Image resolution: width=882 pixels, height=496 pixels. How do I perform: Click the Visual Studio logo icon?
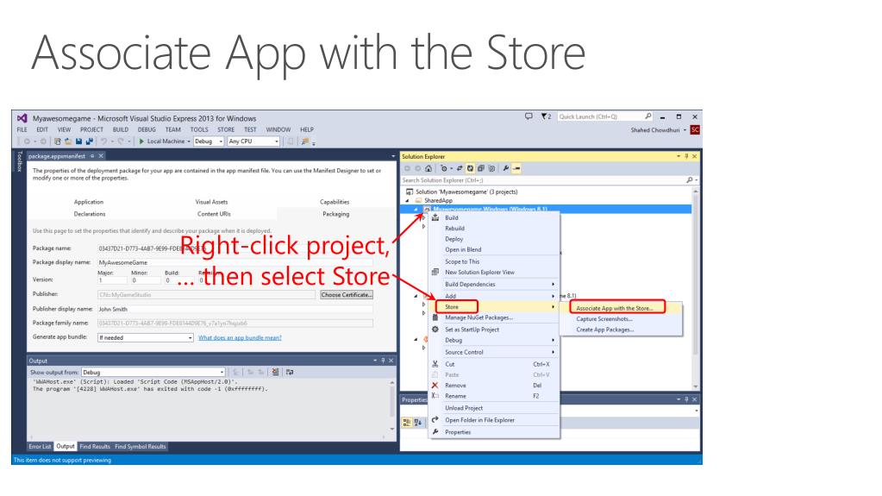(x=22, y=118)
